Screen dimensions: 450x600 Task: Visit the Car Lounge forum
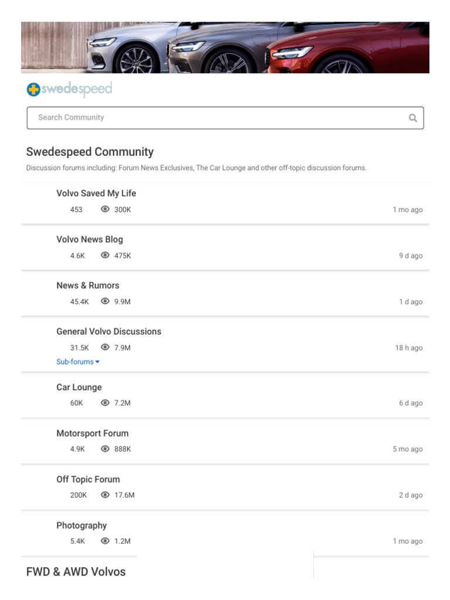pyautogui.click(x=79, y=387)
